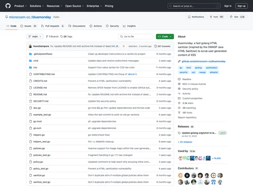Open example_test.go file

42,115
